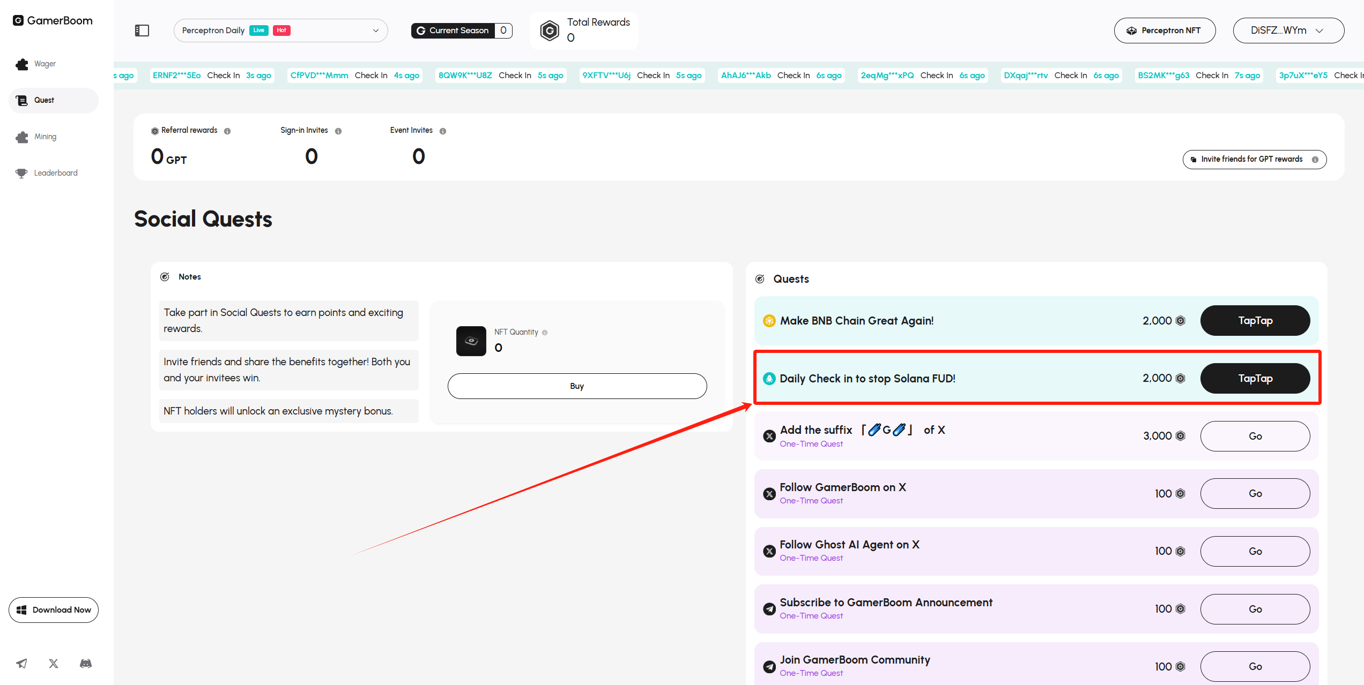Open the DiSFZ...WYm wallet dropdown
The height and width of the screenshot is (685, 1364).
point(1288,31)
